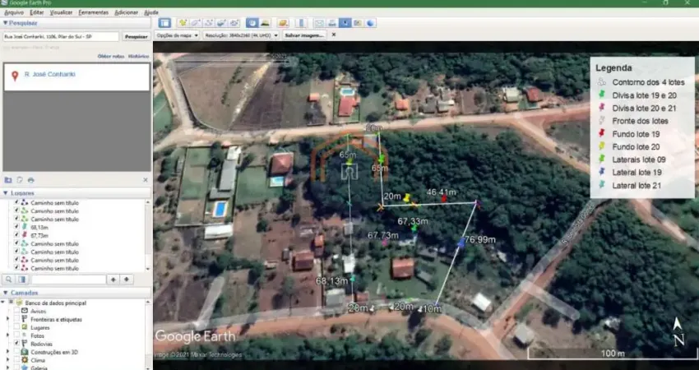699x370 pixels.
Task: Open the historical imagery clock tool
Action: pos(252,23)
